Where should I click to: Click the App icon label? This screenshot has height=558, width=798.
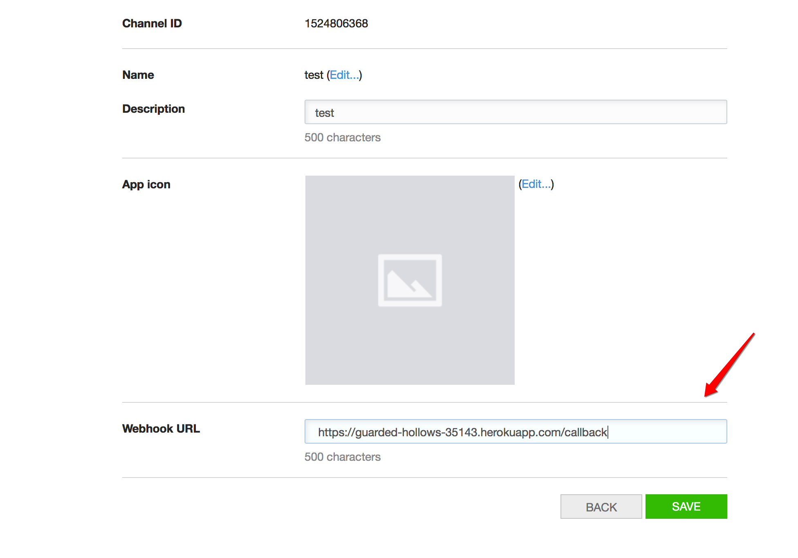click(146, 184)
